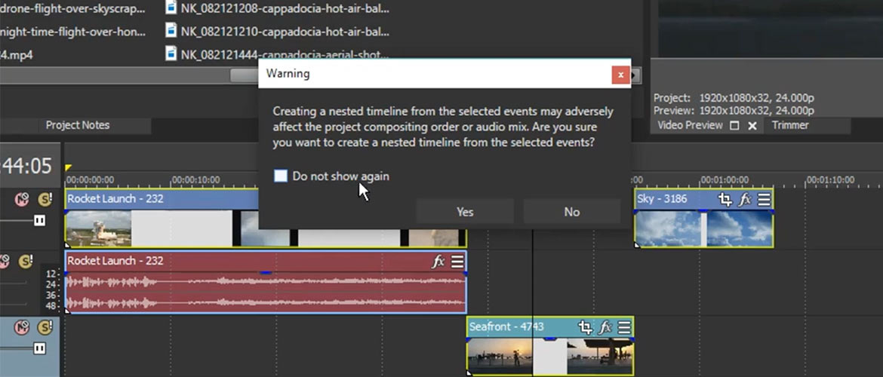
Task: Click the 44:05 timecode display
Action: pyautogui.click(x=26, y=166)
